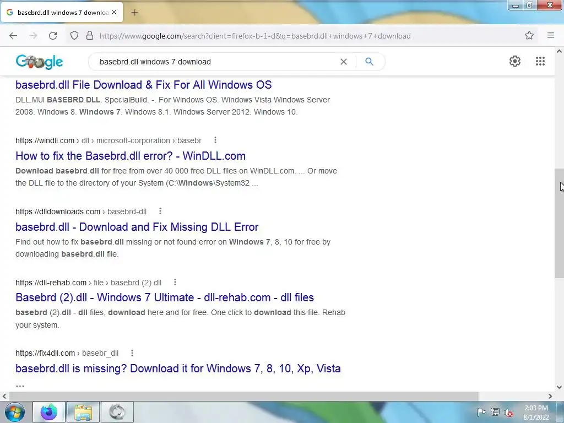Clear the search box with X
Viewport: 564px width, 423px height.
(344, 62)
